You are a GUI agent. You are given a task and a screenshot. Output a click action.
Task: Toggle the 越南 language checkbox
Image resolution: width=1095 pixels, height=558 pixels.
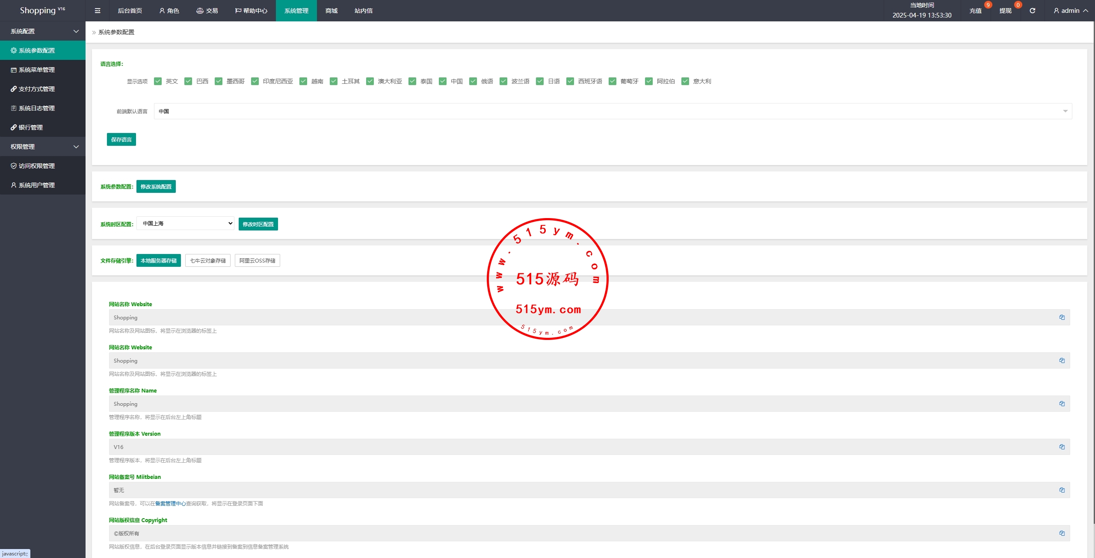(303, 81)
